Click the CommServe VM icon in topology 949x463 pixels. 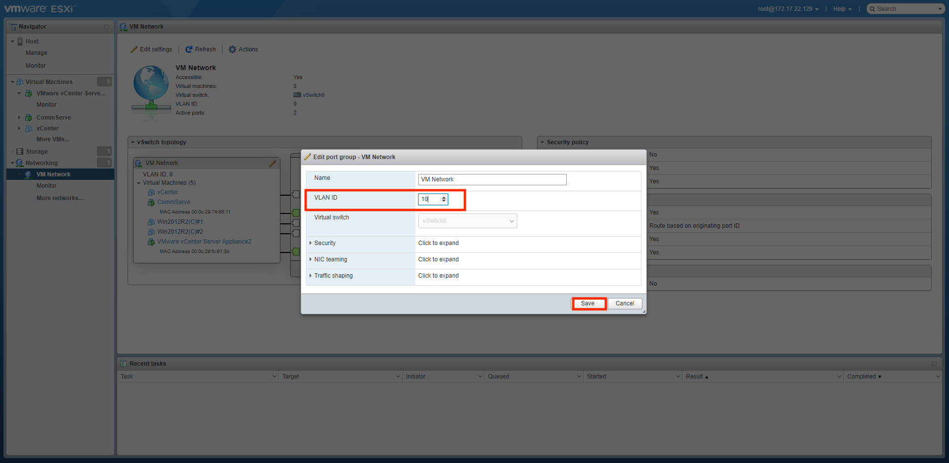point(151,202)
